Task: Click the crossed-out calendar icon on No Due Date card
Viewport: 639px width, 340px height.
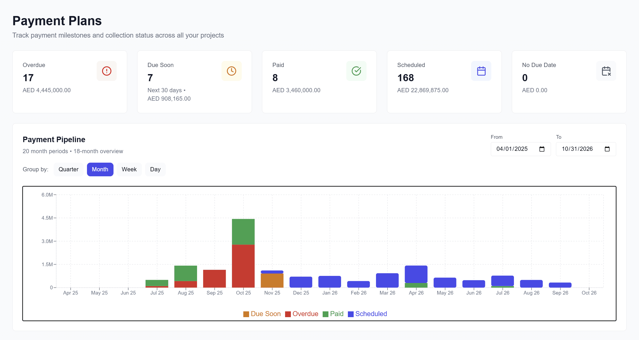Action: (x=606, y=71)
